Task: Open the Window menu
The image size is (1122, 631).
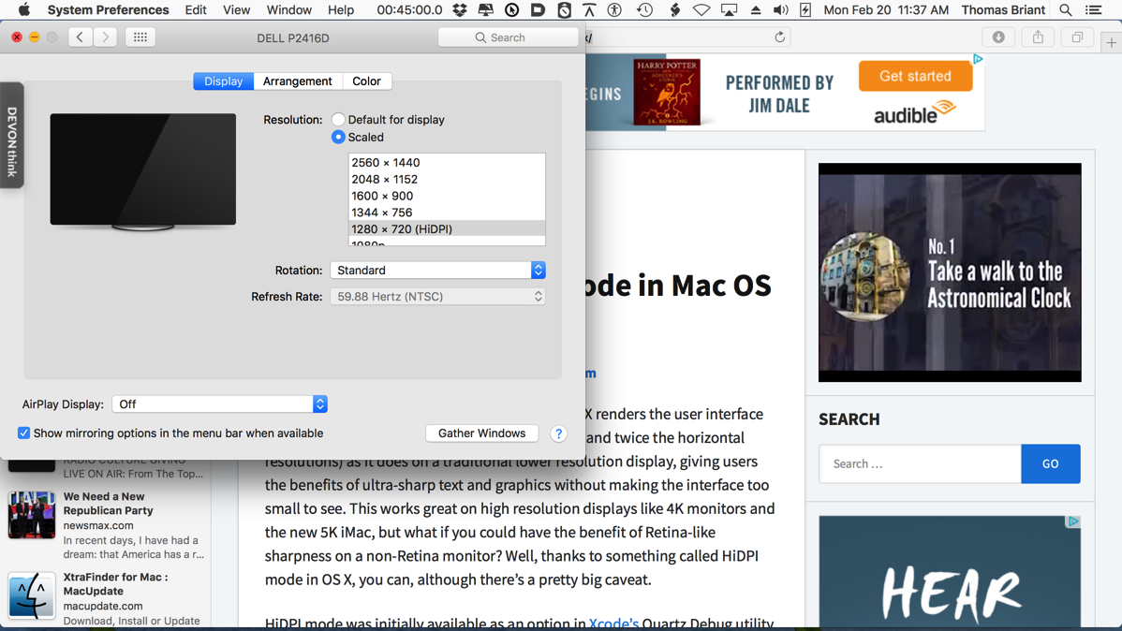Action: (x=289, y=10)
